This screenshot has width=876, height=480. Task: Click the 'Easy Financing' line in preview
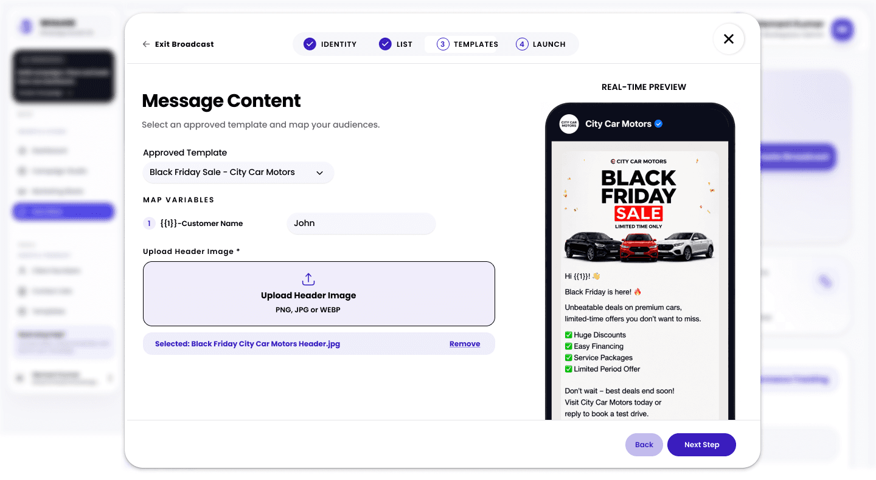594,346
